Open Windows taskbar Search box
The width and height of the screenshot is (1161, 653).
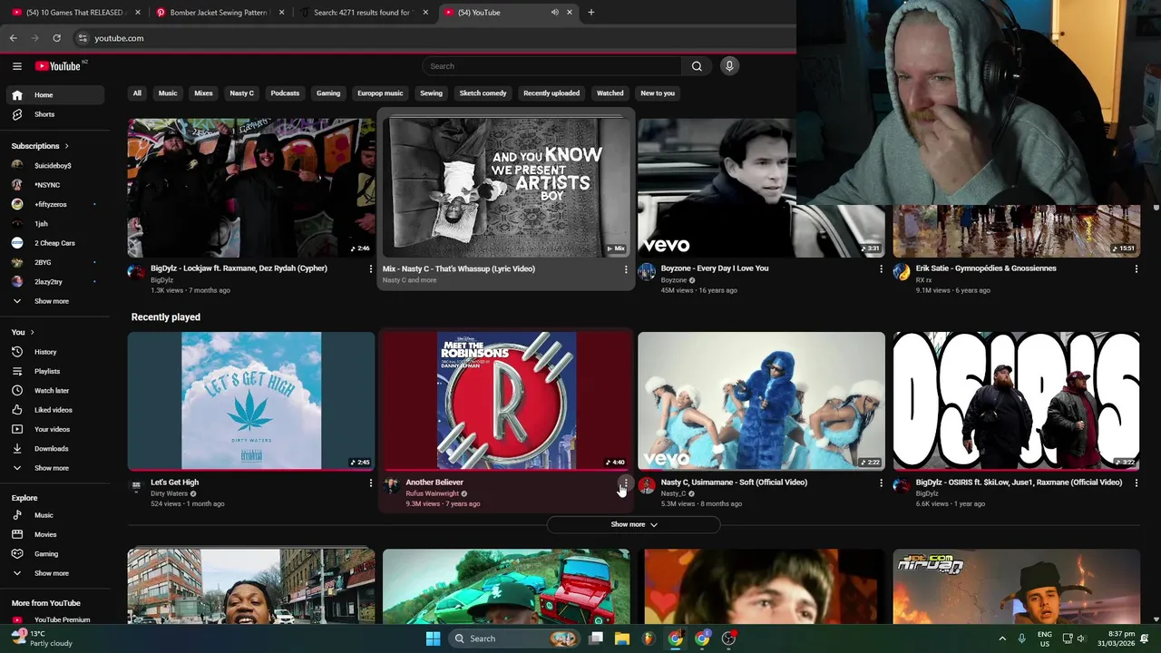tap(515, 638)
